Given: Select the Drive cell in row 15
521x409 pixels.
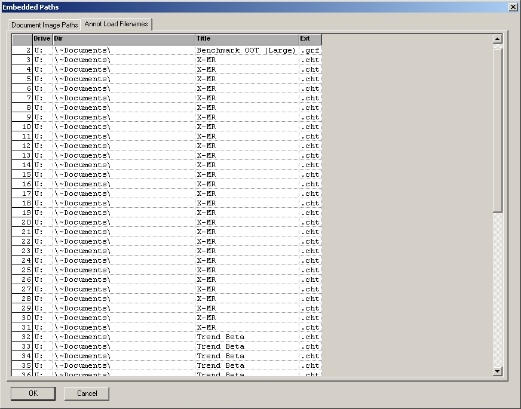Looking at the screenshot, I should pos(42,174).
